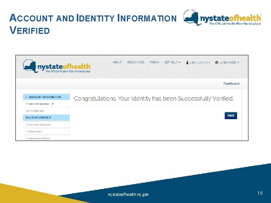The width and height of the screenshot is (271, 203).
Task: Click the slide title Account and Identity Information Verified
Action: point(93,24)
